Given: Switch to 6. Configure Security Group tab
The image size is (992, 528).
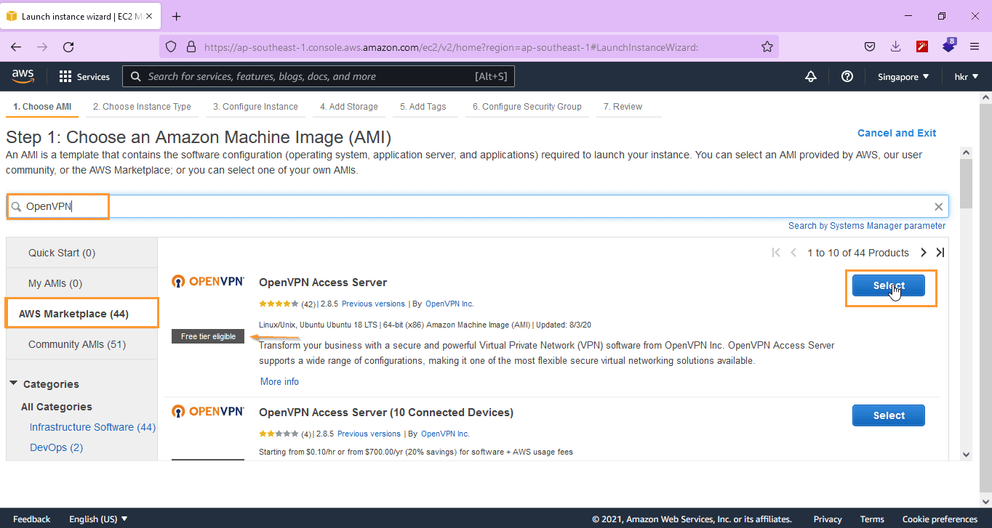Looking at the screenshot, I should click(x=527, y=107).
